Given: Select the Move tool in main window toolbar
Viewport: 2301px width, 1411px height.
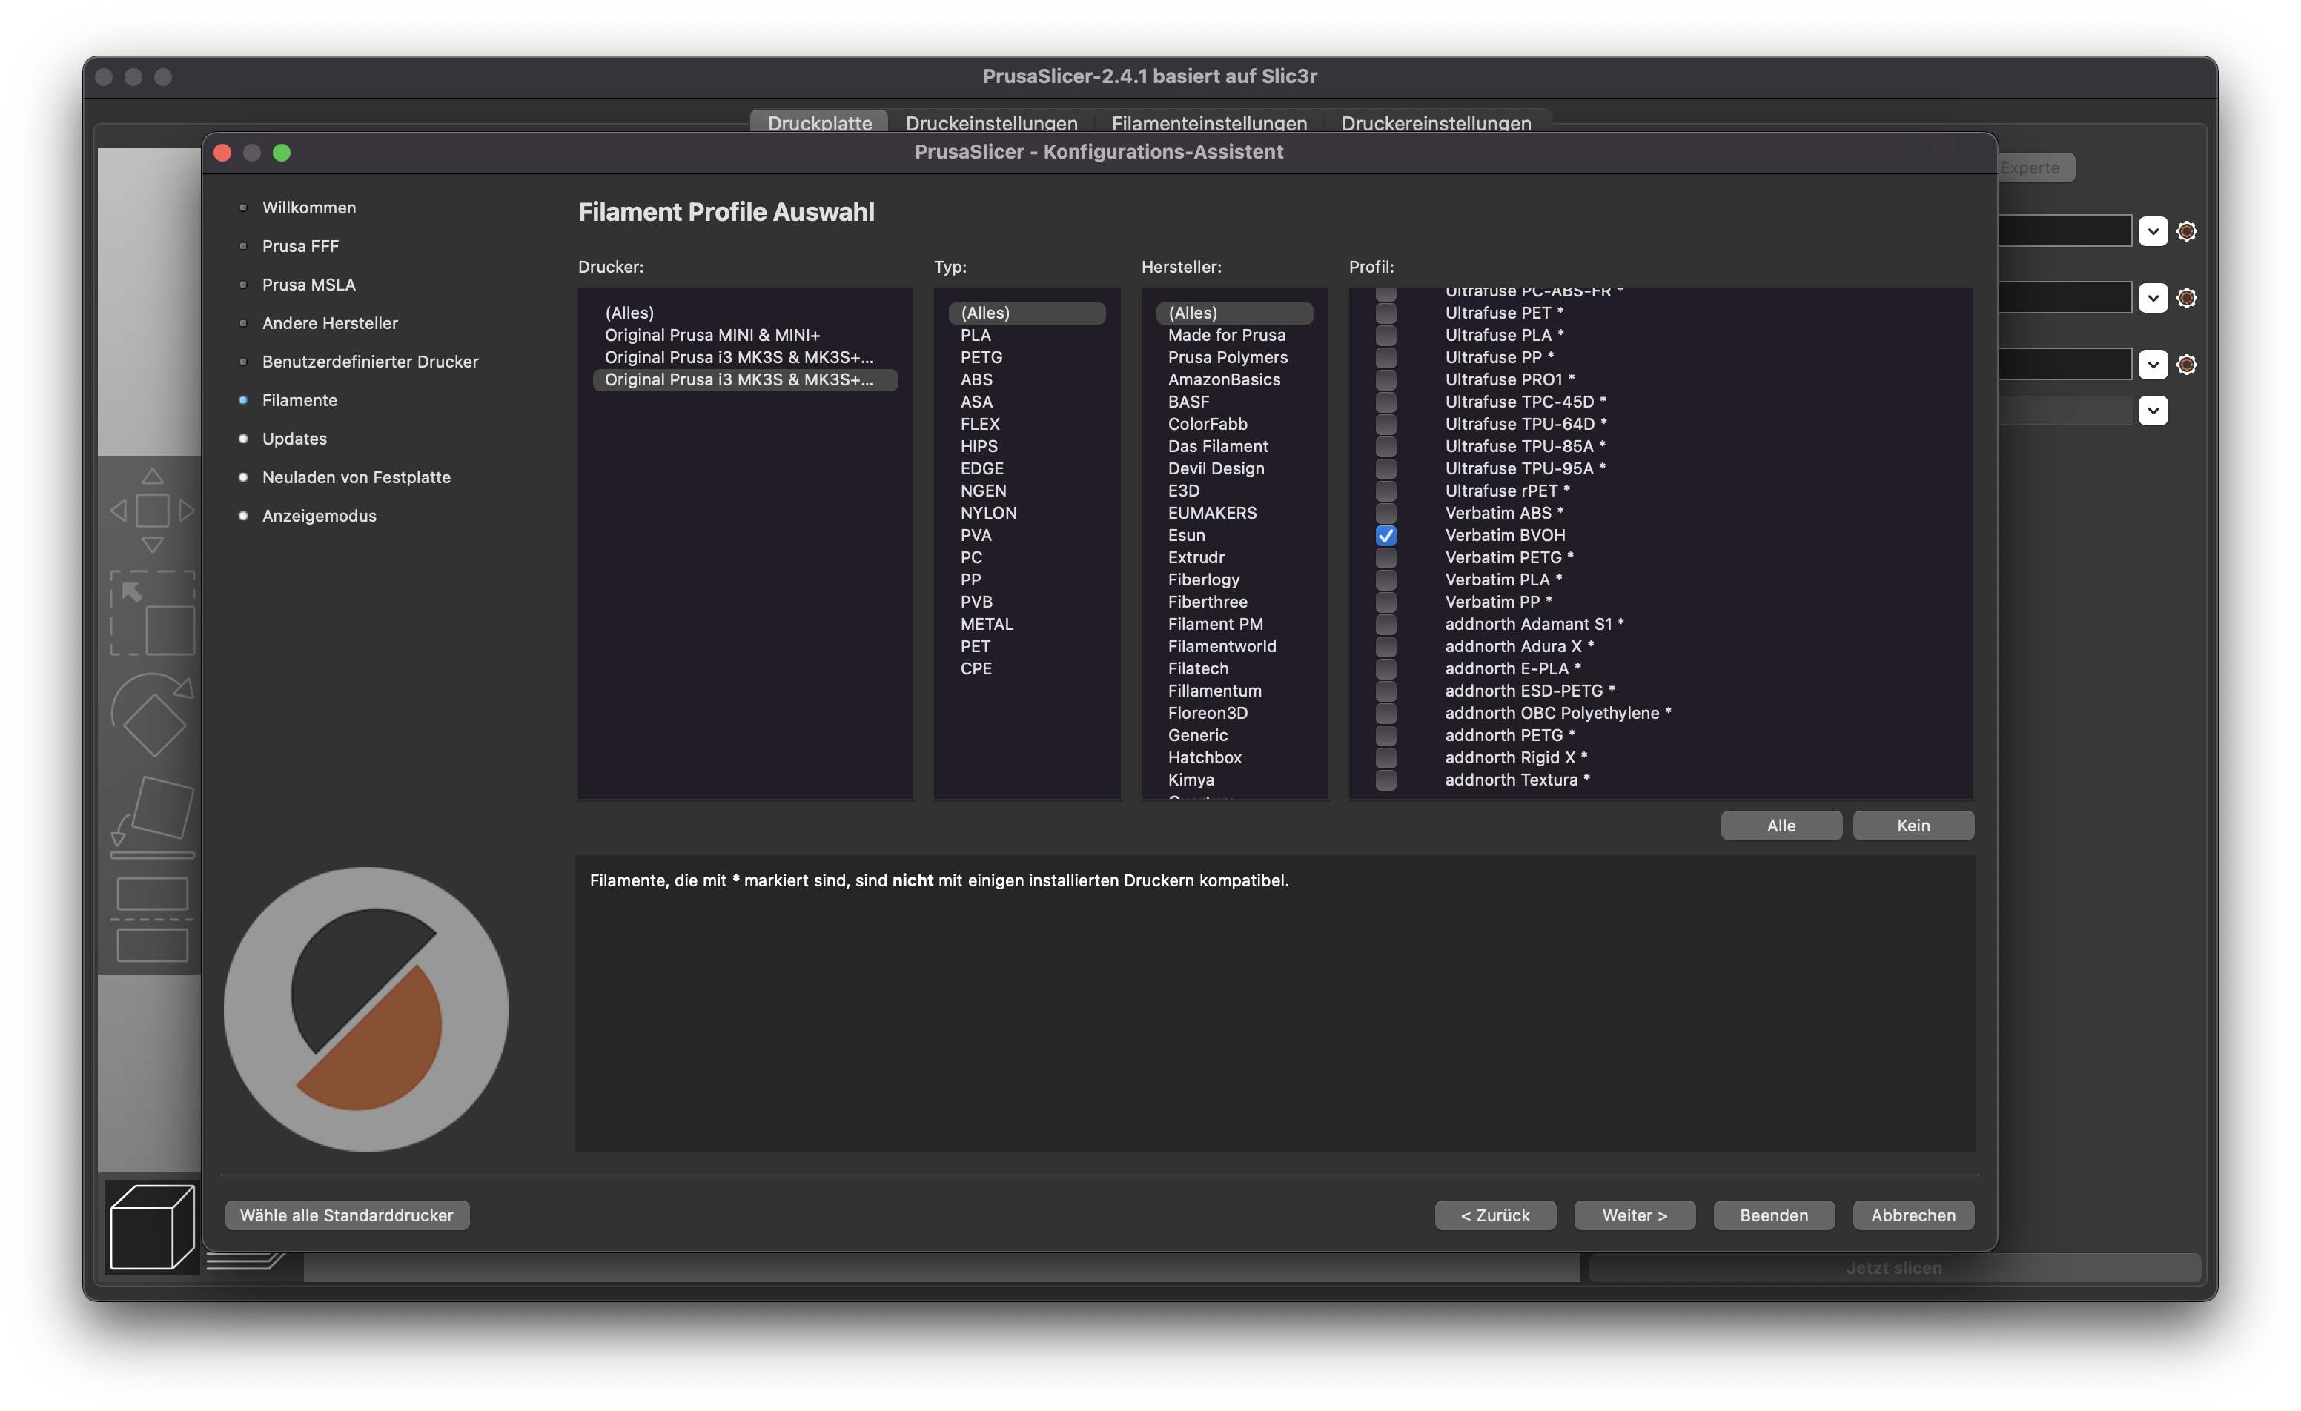Looking at the screenshot, I should [152, 511].
